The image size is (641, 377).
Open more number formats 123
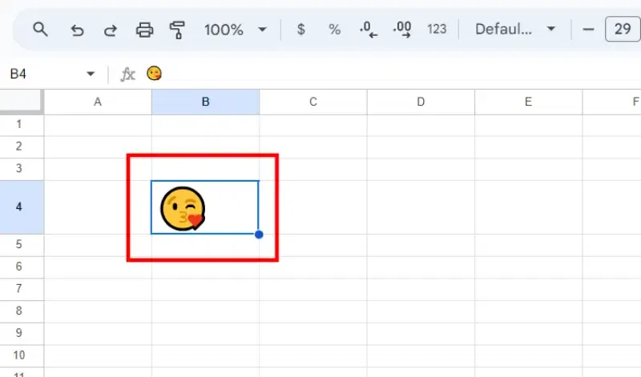pyautogui.click(x=437, y=30)
